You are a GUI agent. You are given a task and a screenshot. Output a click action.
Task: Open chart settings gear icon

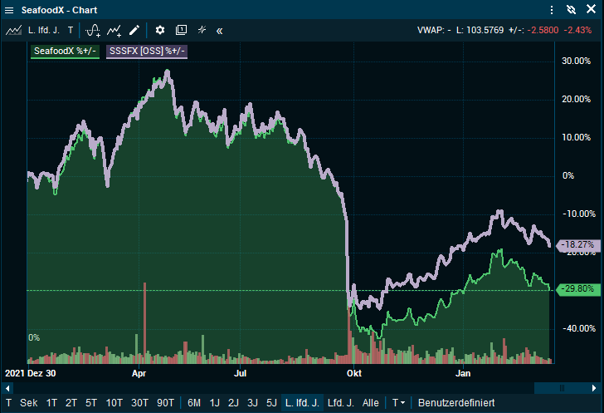pos(160,30)
